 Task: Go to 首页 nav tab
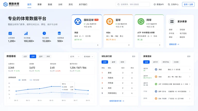[29, 4]
